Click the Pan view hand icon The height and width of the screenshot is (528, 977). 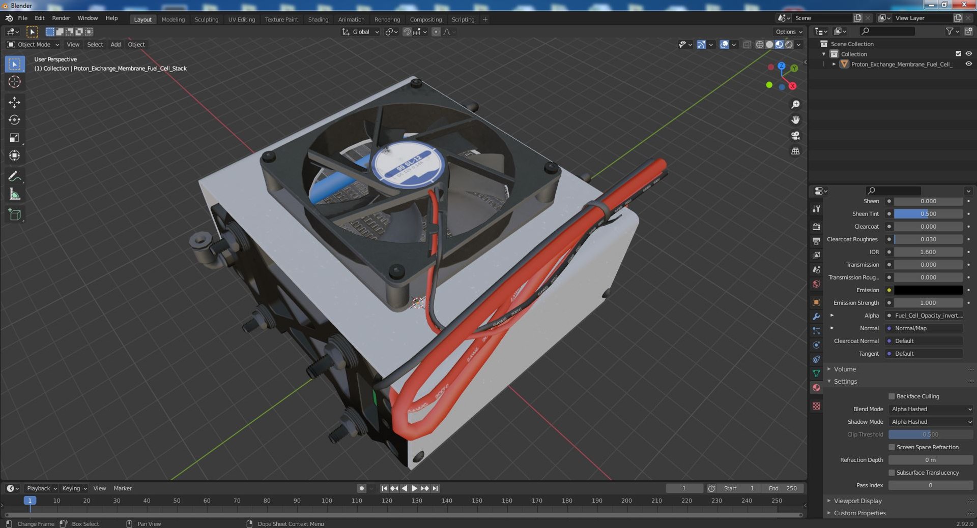795,120
